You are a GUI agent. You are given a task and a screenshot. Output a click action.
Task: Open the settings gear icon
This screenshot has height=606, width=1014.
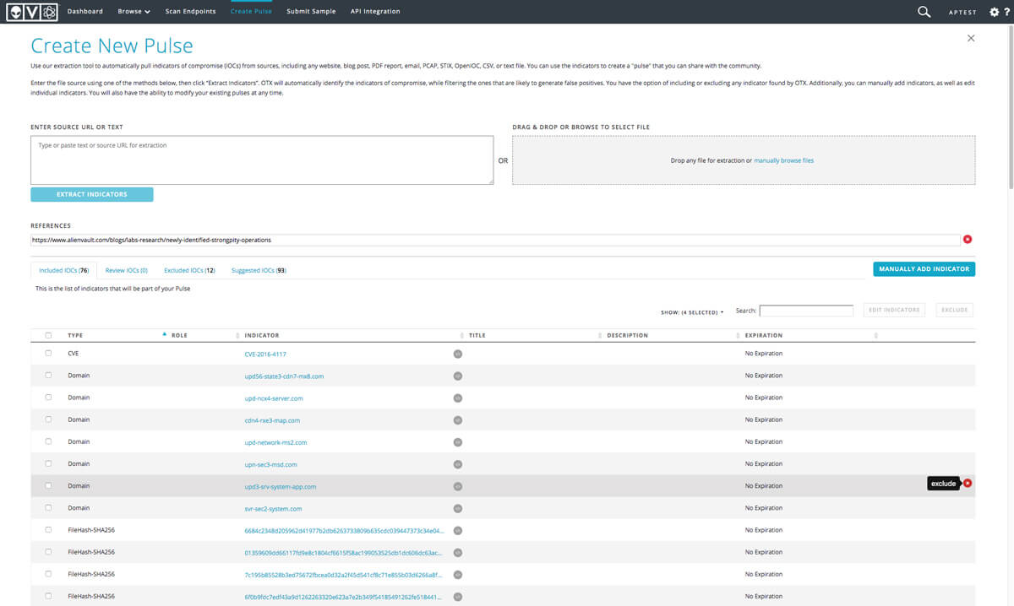point(995,11)
